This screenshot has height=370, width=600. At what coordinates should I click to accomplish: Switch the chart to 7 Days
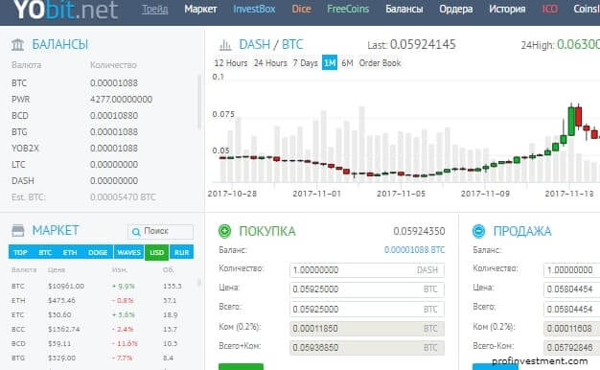[x=306, y=62]
